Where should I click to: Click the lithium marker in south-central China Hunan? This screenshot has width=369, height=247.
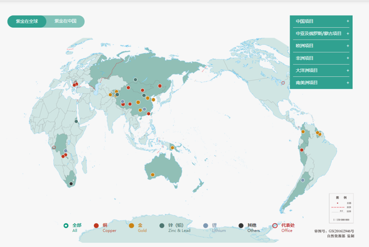click(144, 109)
